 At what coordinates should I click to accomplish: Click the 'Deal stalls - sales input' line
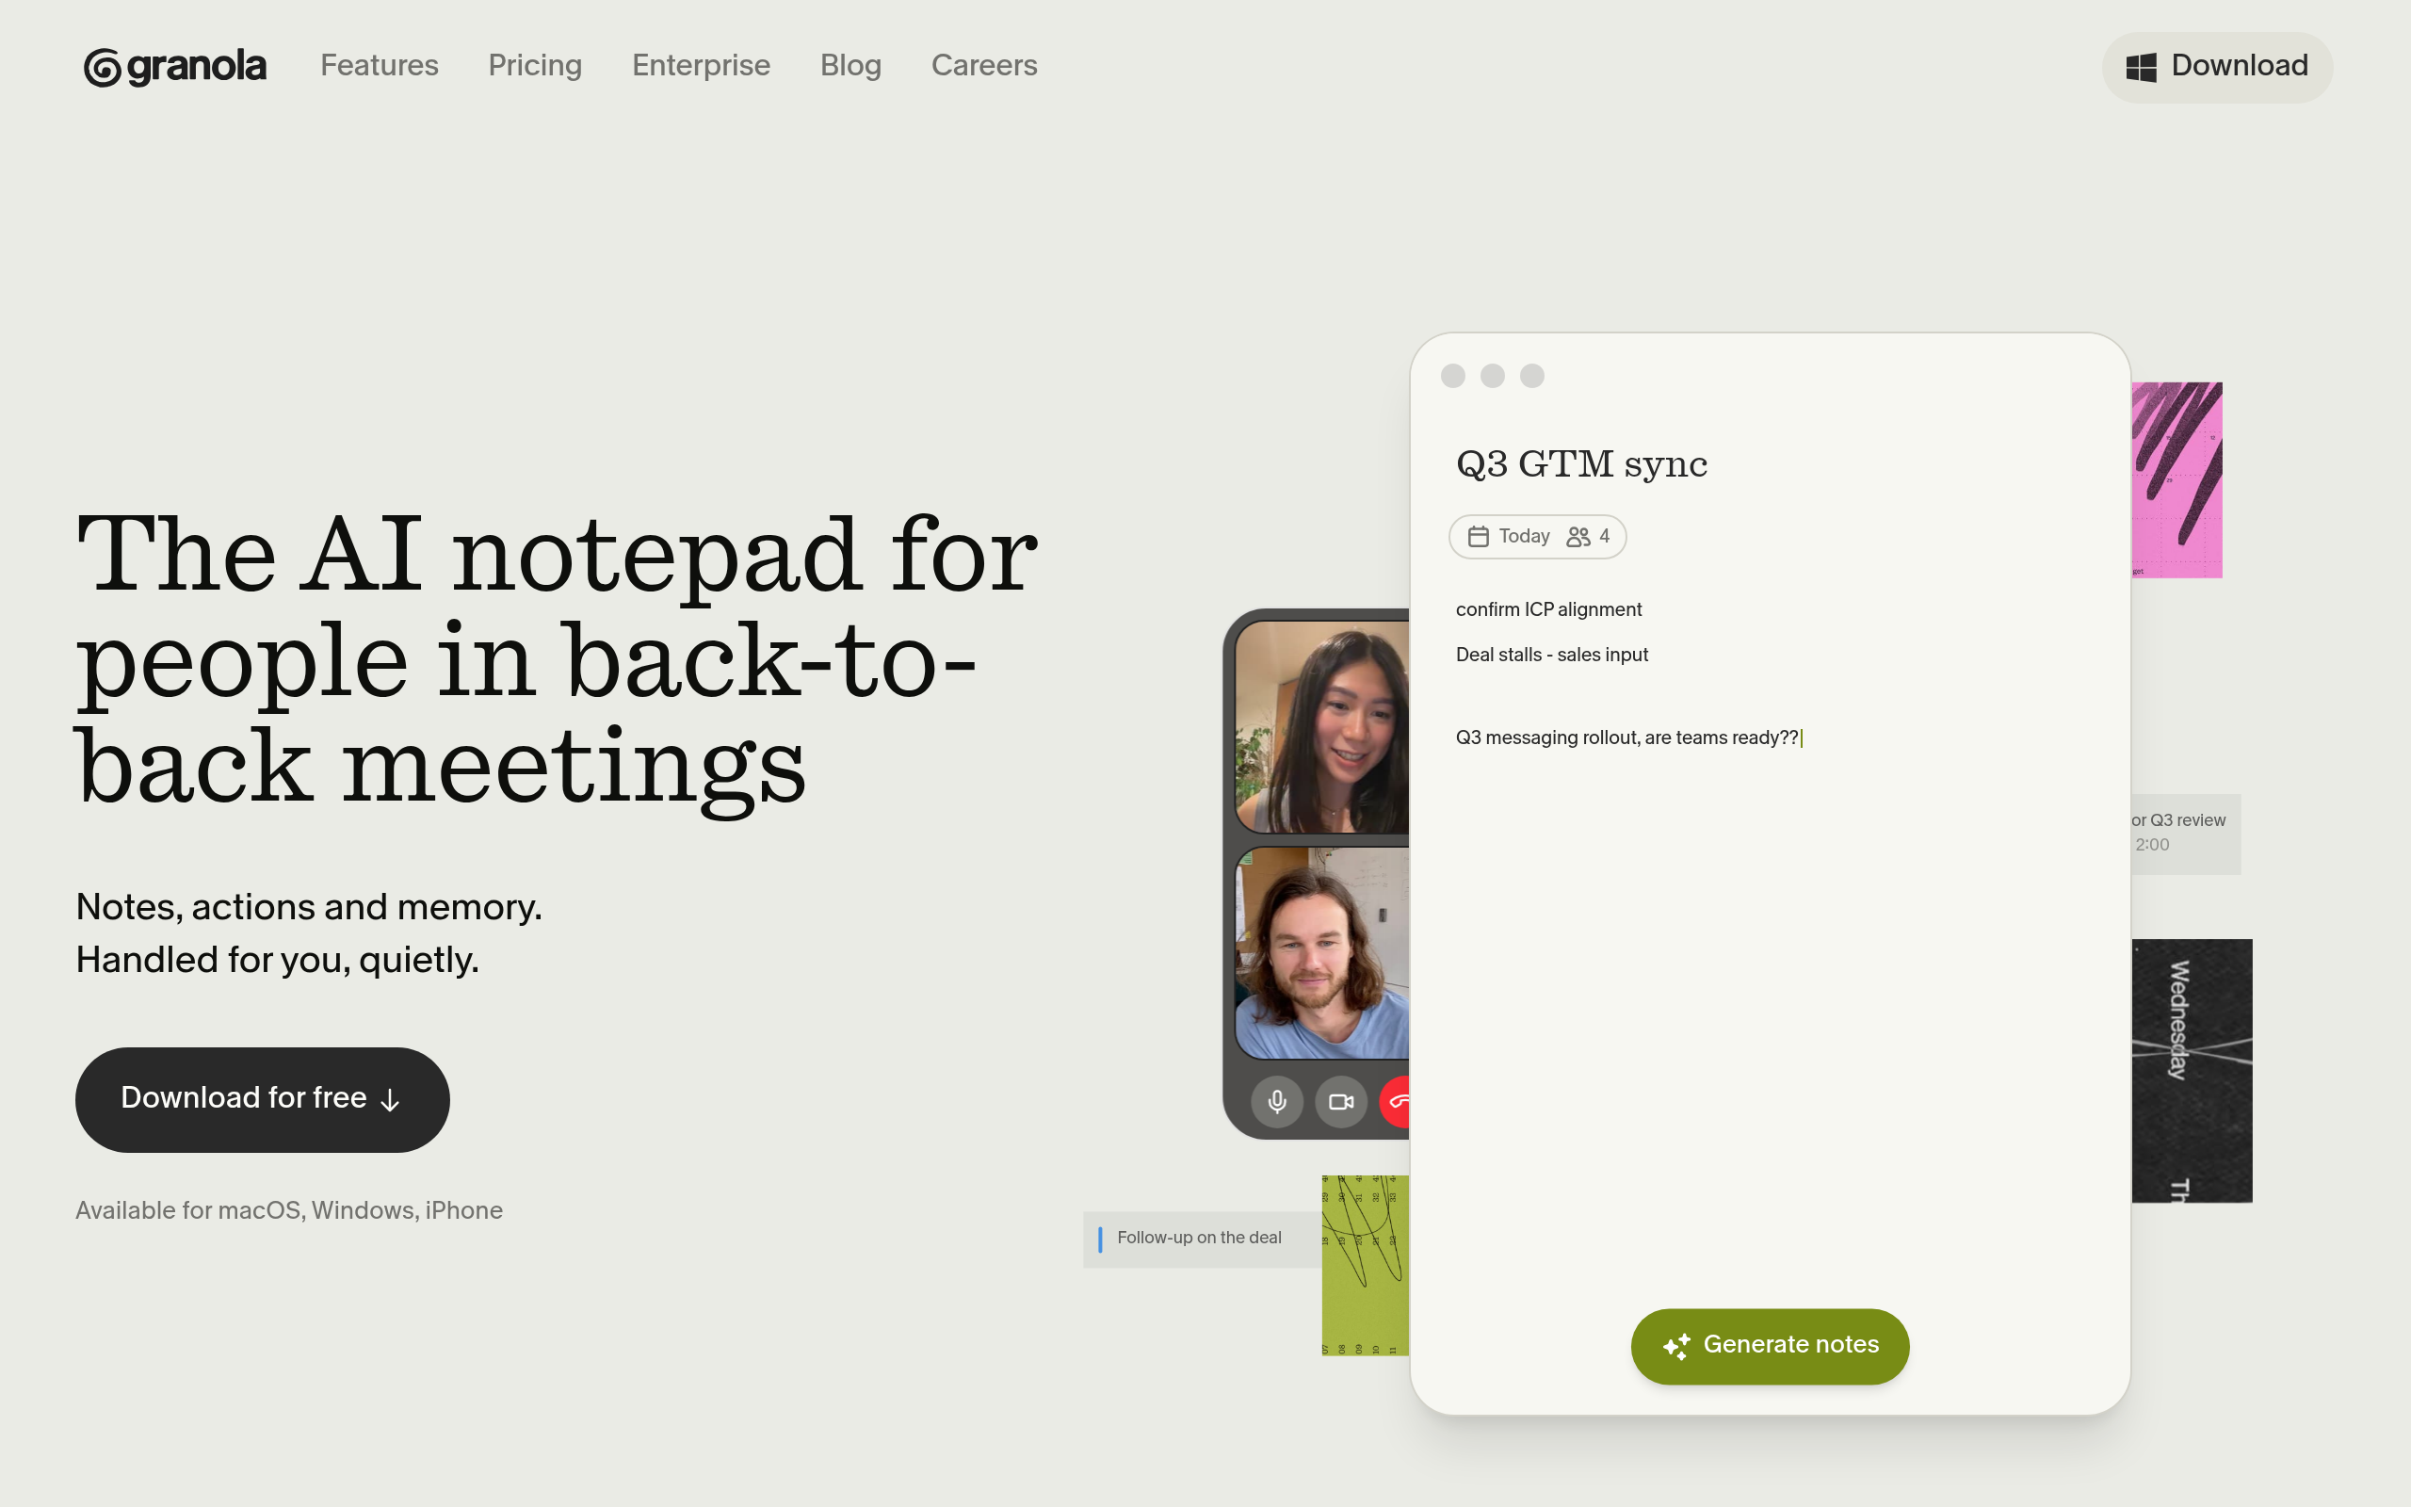point(1551,655)
